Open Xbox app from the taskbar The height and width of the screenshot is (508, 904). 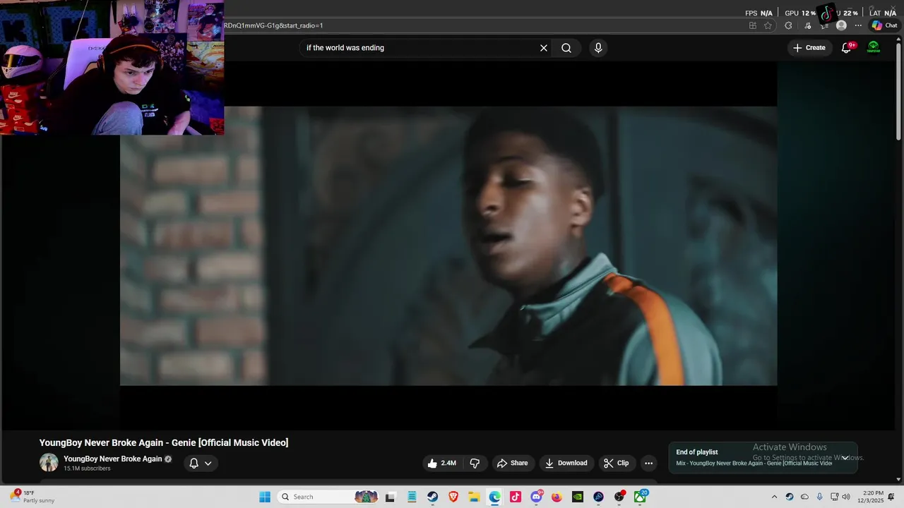click(x=640, y=497)
